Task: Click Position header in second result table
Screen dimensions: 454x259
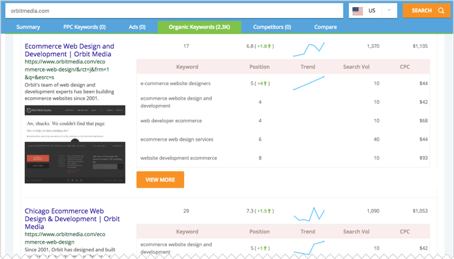Action: (x=260, y=232)
